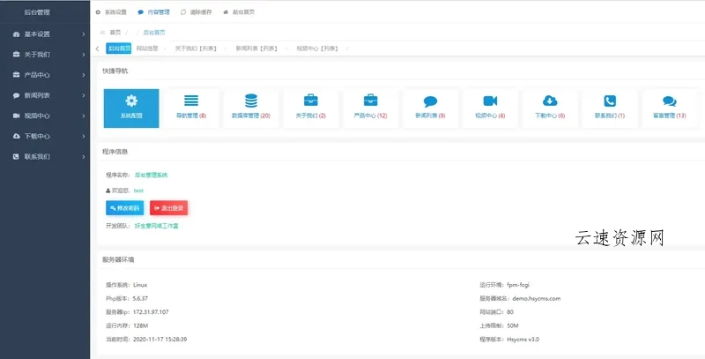The image size is (705, 359).
Task: Open the 后台管理系统 program name link
Action: point(151,175)
